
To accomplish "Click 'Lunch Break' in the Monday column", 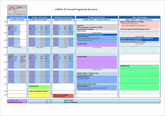I will click(x=17, y=48).
